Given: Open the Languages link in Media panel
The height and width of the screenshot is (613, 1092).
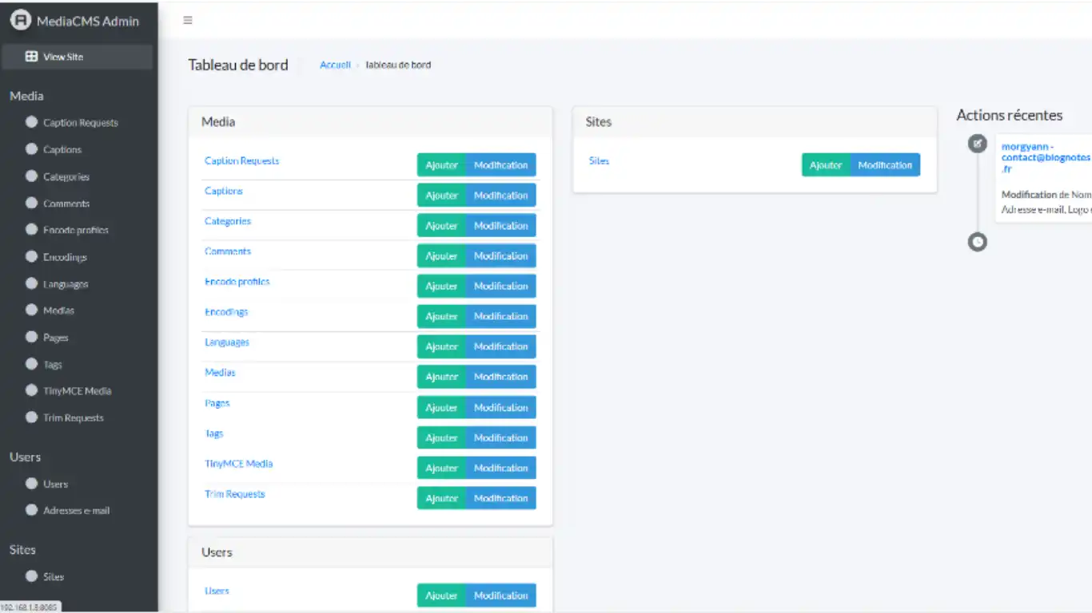Looking at the screenshot, I should 227,342.
